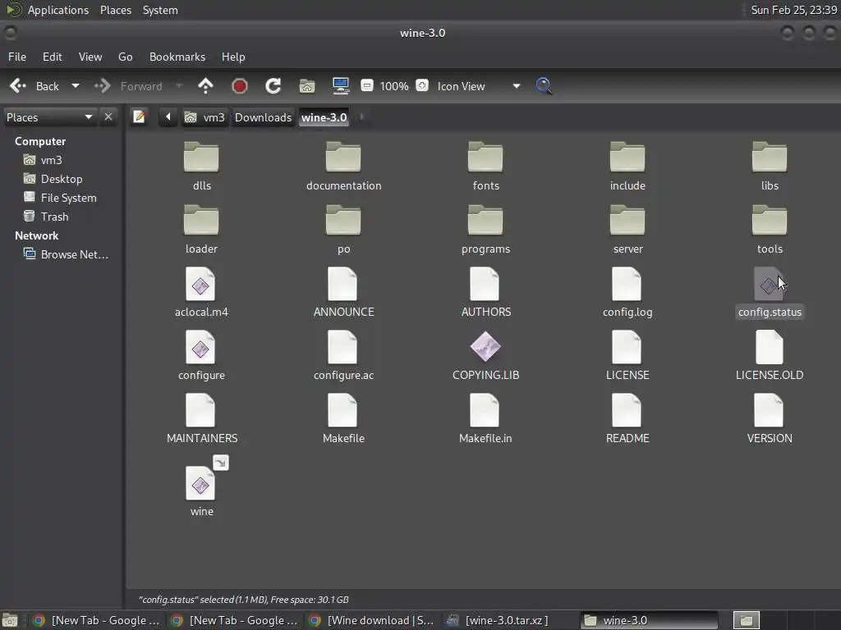Select the tools folder

tap(769, 230)
